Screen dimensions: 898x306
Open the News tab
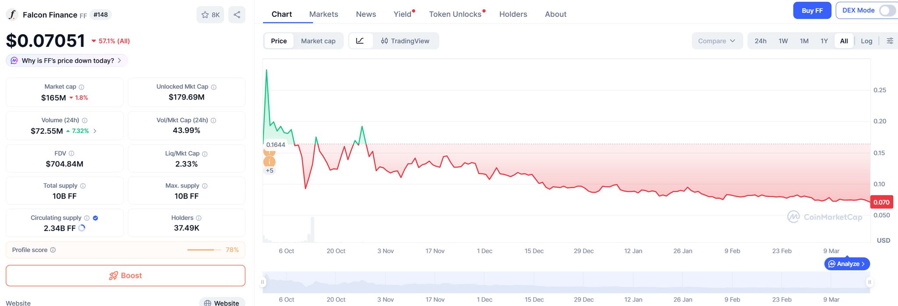[x=366, y=14]
